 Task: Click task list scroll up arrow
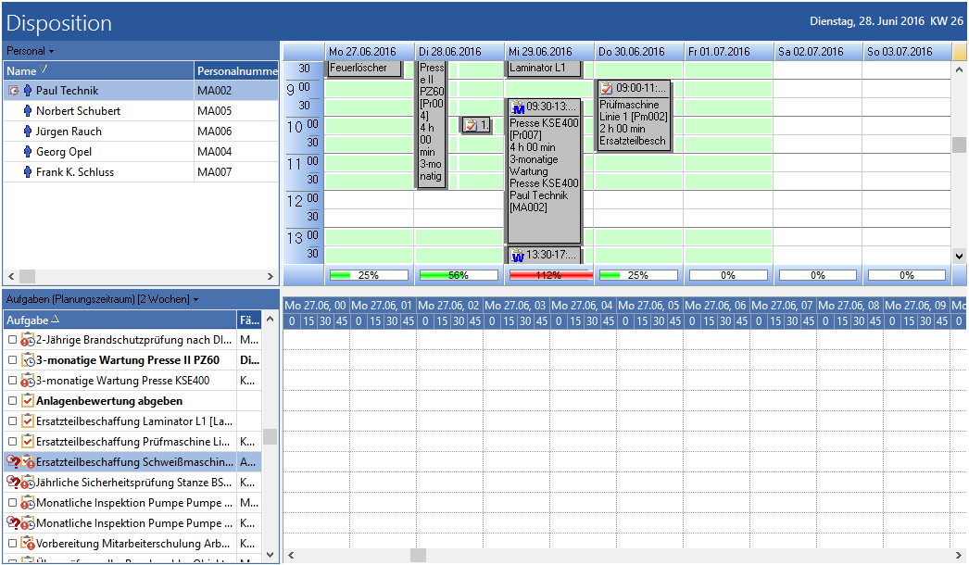[x=271, y=320]
